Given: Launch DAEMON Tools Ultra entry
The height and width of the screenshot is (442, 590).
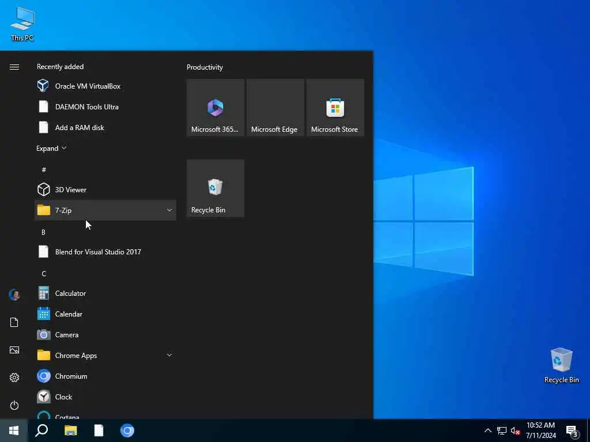Looking at the screenshot, I should pyautogui.click(x=105, y=106).
